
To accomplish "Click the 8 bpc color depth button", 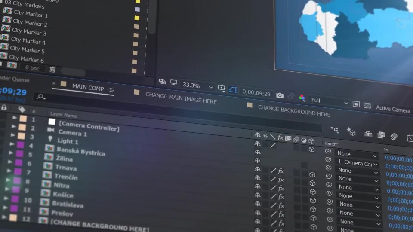I will [32, 68].
